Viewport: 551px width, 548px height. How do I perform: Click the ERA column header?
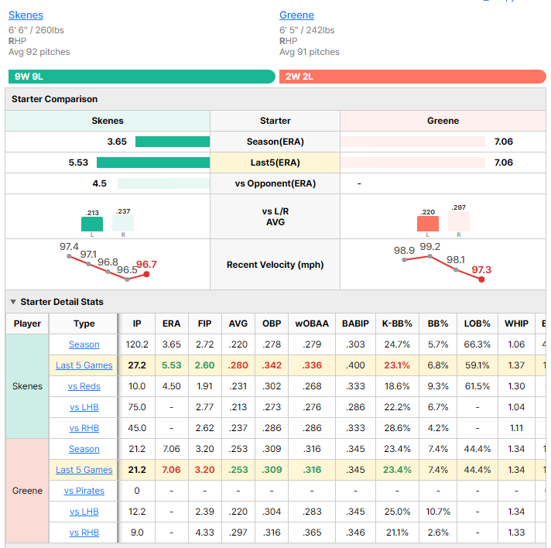click(x=172, y=324)
